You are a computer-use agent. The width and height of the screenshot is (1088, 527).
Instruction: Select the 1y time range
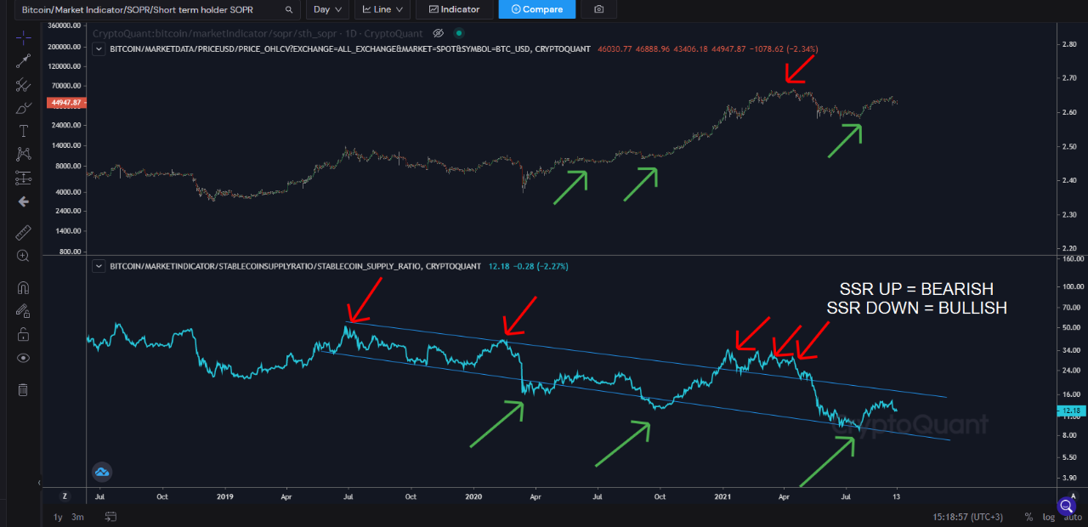coord(58,517)
